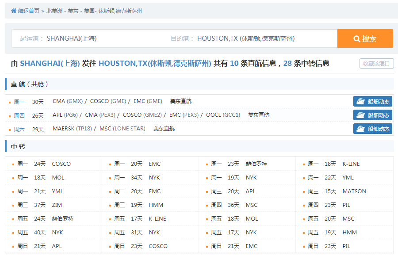Click ship icon in 周六 船舶动态 button

coord(361,129)
